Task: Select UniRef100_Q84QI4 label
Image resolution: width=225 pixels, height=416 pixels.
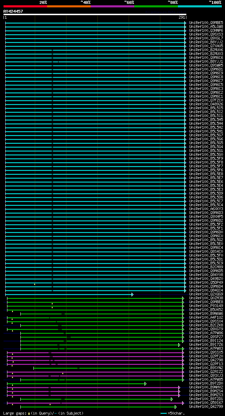Action: (x=206, y=290)
